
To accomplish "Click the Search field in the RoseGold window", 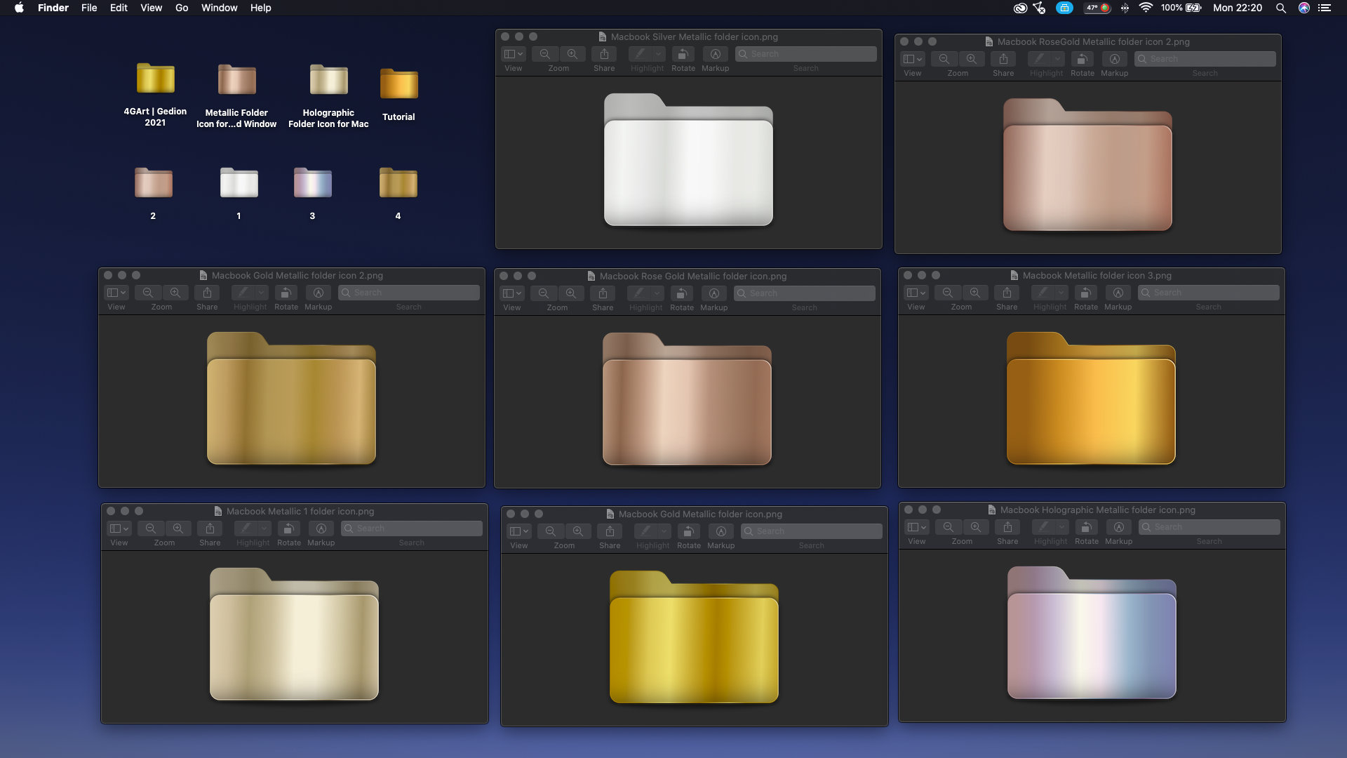I will click(x=1205, y=59).
